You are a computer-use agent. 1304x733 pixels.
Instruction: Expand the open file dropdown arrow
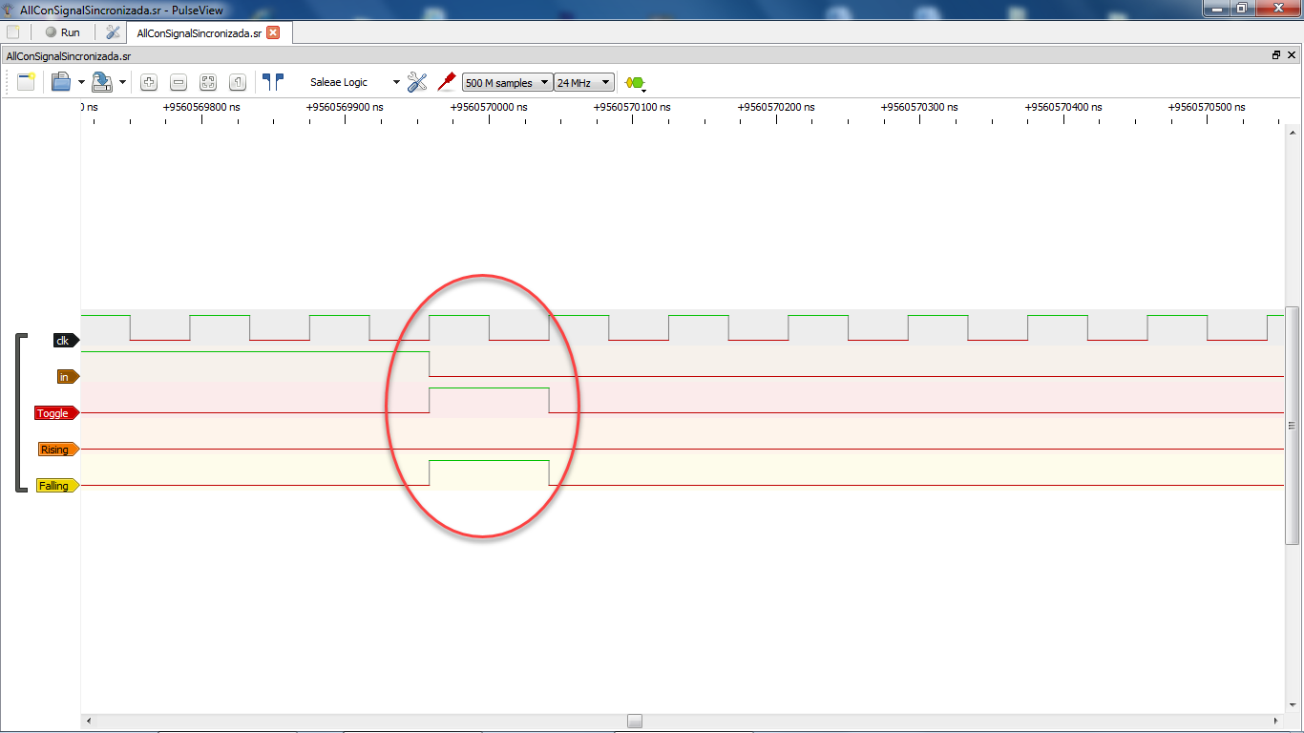[x=81, y=83]
